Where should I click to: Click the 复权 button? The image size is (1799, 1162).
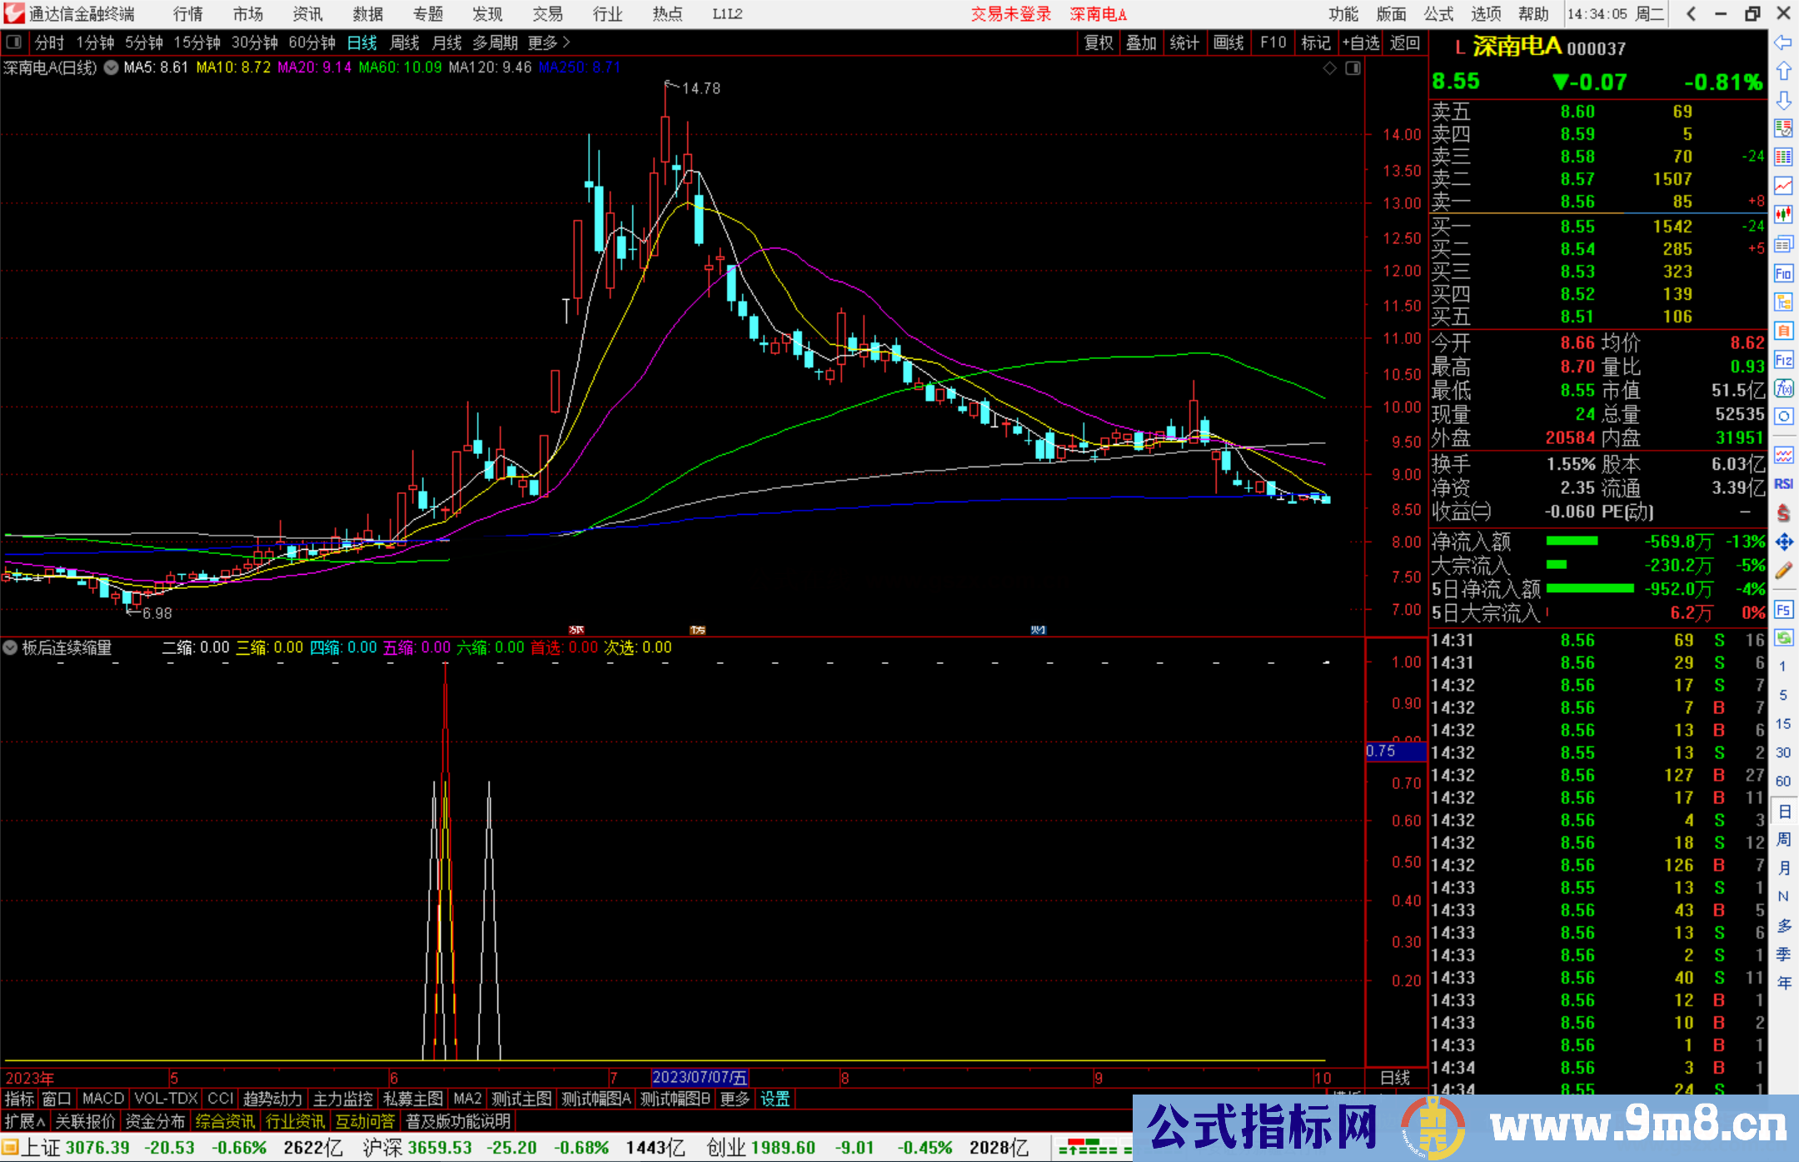tap(1099, 42)
